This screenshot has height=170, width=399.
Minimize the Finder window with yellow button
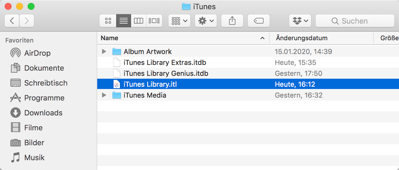19,6
